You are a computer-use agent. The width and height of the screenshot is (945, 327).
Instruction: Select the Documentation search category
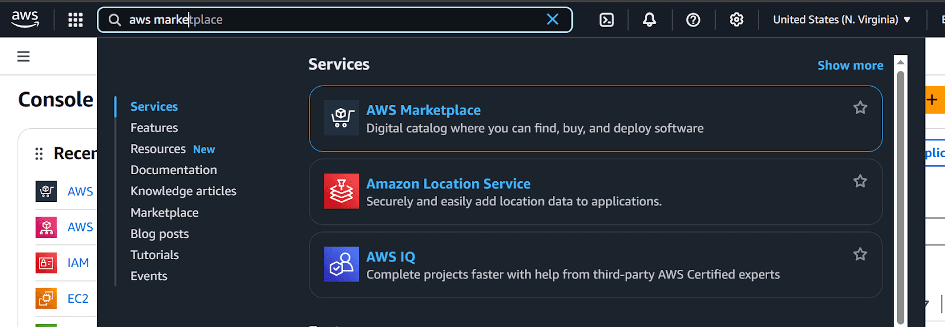(174, 170)
